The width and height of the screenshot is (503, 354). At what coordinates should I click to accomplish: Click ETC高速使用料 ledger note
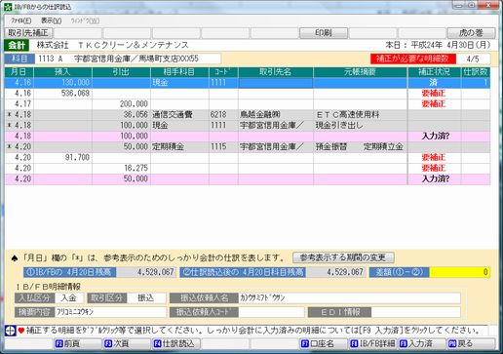tap(360, 115)
